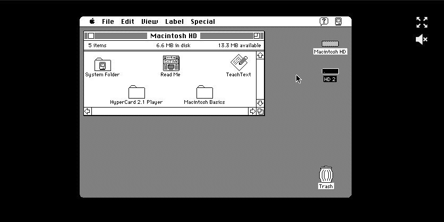Select the Macintosh Basics folder icon
The width and height of the screenshot is (444, 222).
(x=204, y=92)
